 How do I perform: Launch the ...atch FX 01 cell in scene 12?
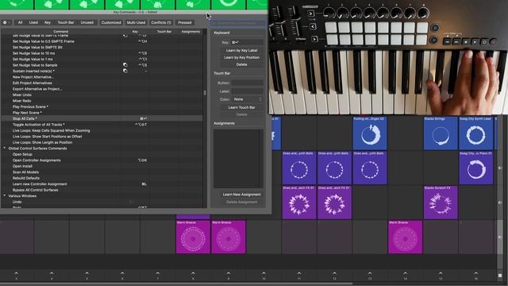pyautogui.click(x=334, y=203)
